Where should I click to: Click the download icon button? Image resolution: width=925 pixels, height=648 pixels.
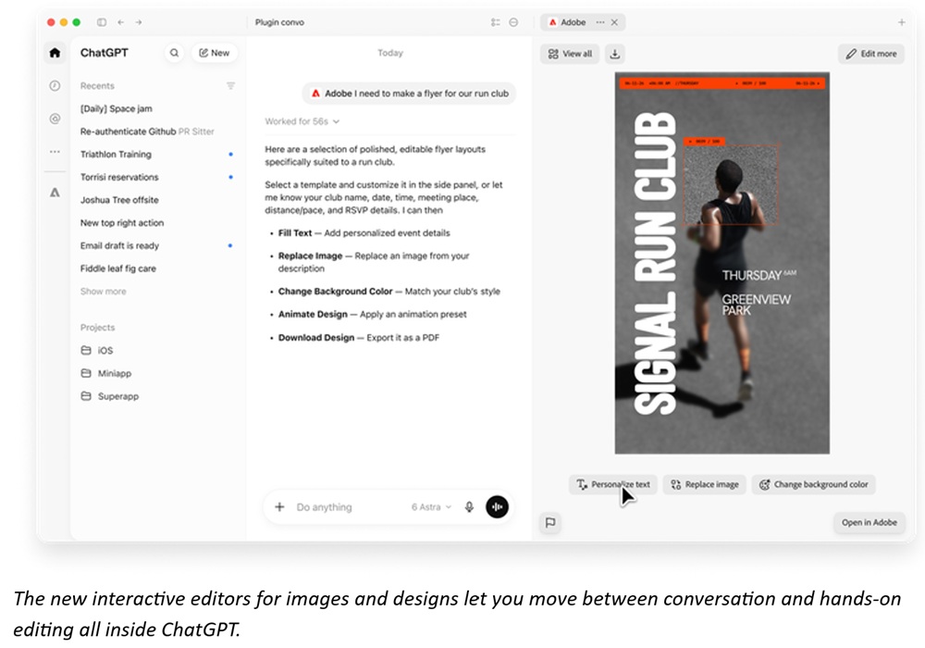(x=615, y=54)
